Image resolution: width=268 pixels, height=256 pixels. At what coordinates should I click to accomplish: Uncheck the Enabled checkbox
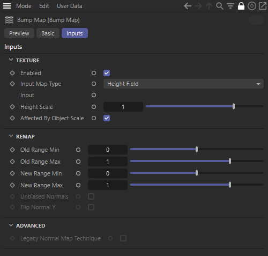[107, 73]
